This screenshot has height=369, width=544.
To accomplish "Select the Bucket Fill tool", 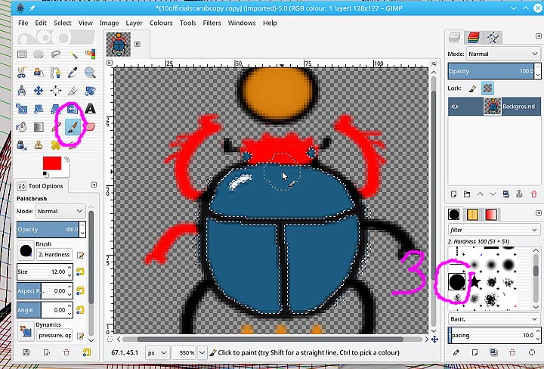I will point(22,127).
